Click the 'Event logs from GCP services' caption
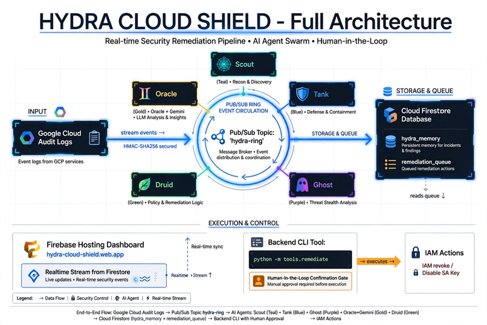Screen dimensions: 487x325 coord(51,162)
